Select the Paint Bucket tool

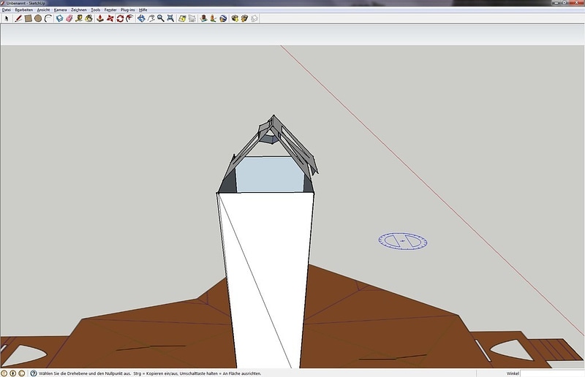pyautogui.click(x=88, y=18)
